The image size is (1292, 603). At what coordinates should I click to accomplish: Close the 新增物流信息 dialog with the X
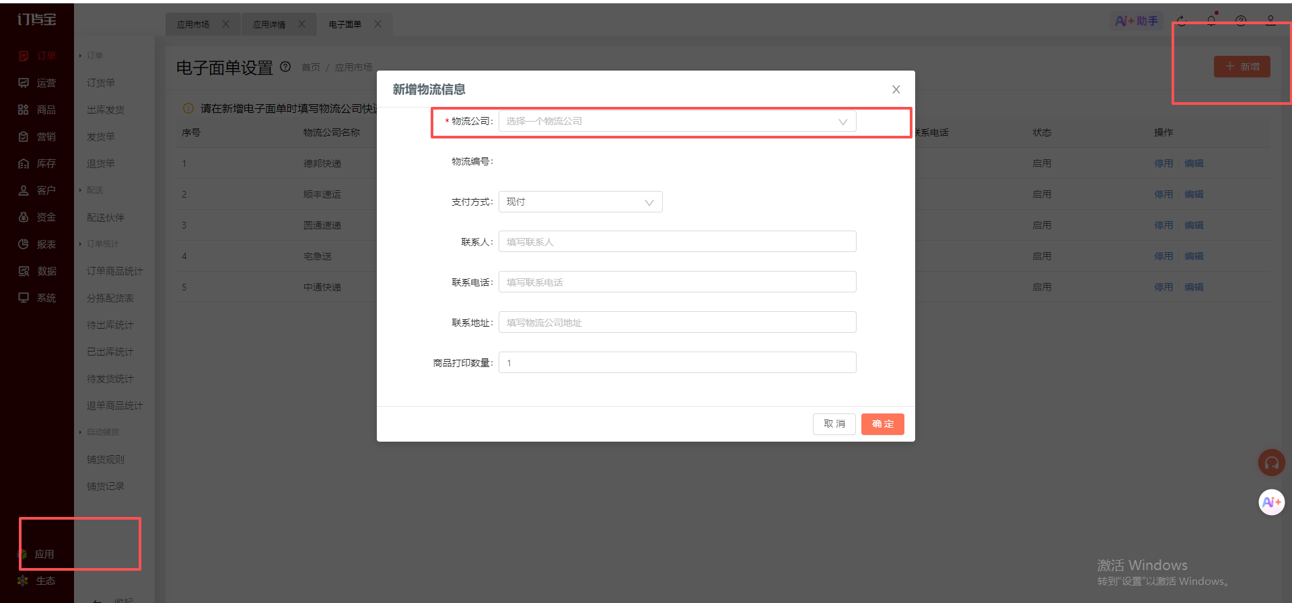(896, 89)
